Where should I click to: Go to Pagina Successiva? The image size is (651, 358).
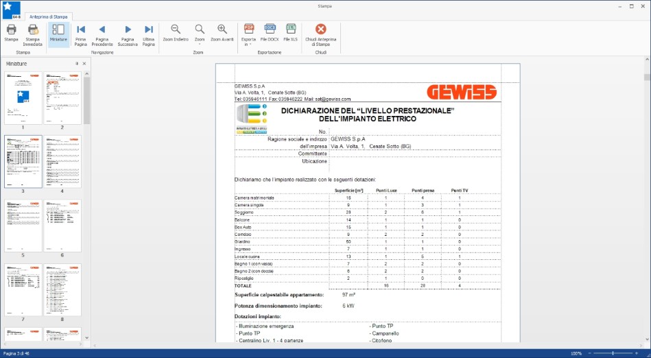128,34
